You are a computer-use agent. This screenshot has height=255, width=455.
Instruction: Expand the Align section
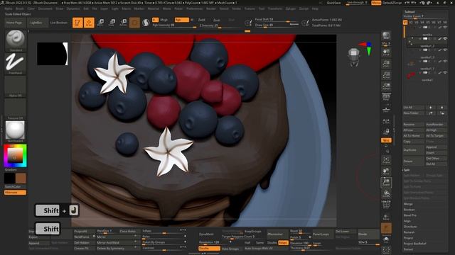pyautogui.click(x=407, y=221)
